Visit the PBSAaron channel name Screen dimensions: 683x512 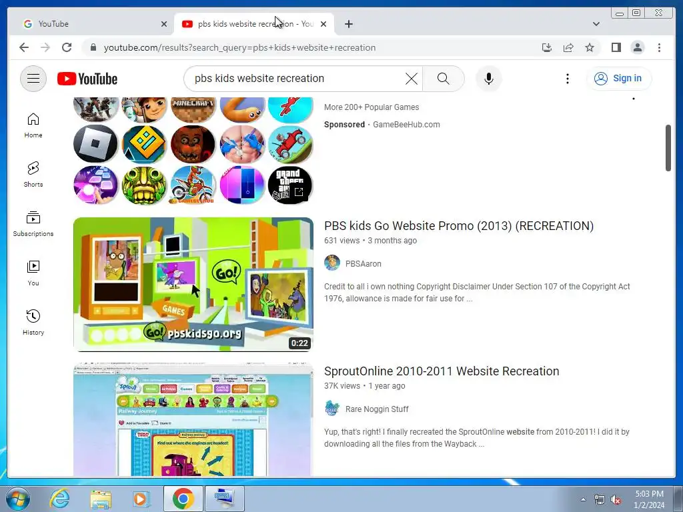point(364,264)
